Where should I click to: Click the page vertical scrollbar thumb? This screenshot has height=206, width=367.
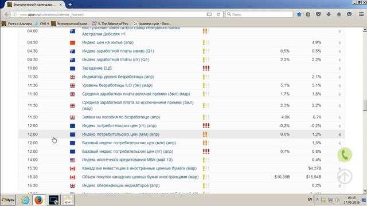click(x=365, y=105)
